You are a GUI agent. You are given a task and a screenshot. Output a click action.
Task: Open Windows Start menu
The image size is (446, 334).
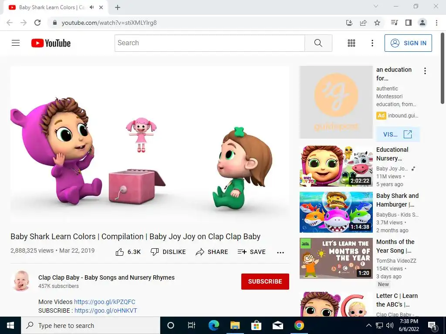[10, 325]
